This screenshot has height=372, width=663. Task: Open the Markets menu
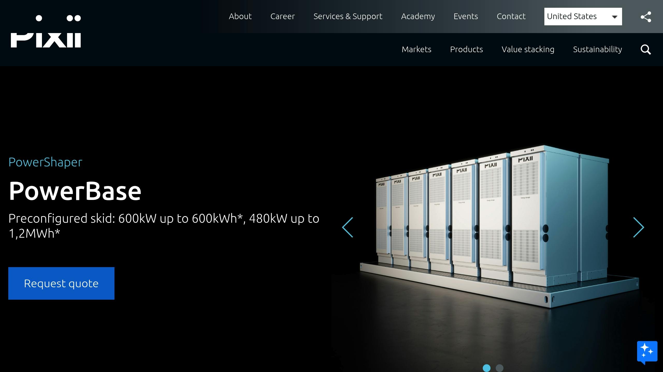point(416,49)
